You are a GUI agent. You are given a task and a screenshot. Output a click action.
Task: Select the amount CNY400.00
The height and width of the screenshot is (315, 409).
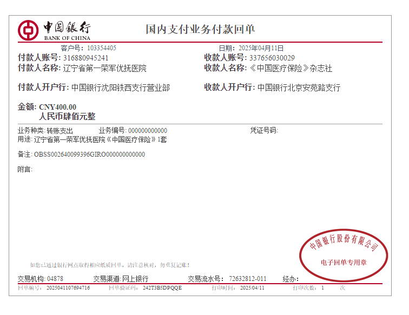coord(58,107)
